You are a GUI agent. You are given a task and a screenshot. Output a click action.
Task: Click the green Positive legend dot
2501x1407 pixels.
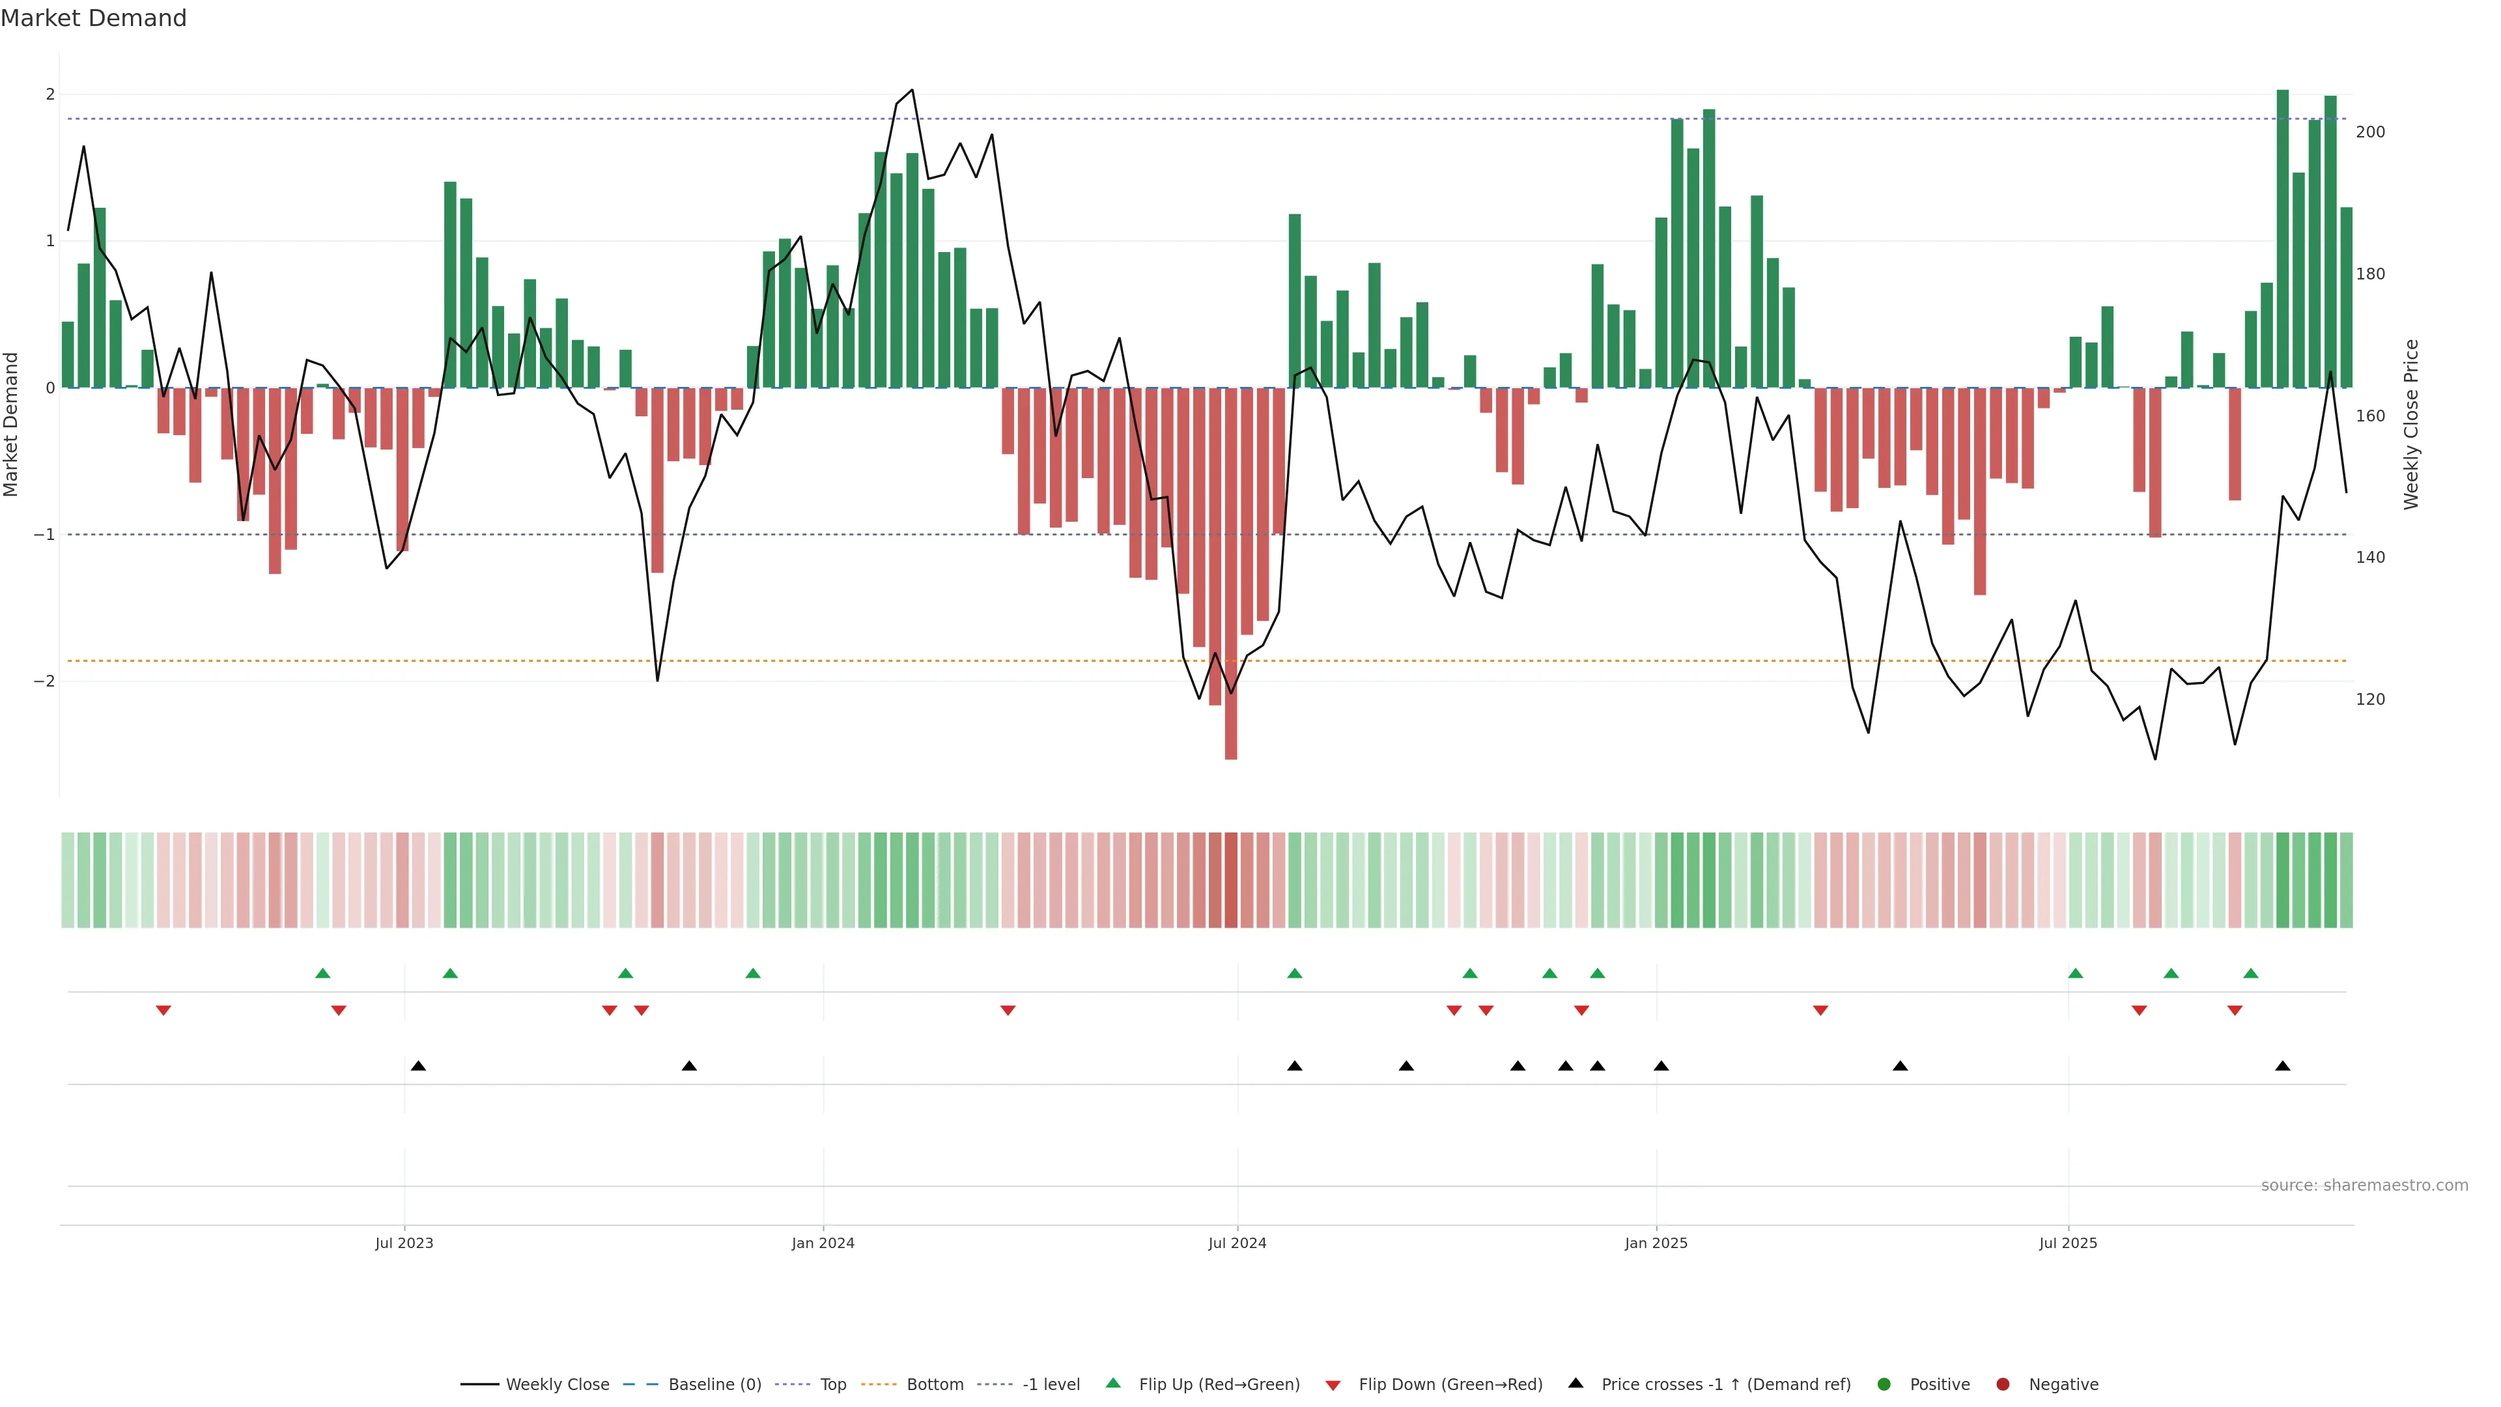pyautogui.click(x=1884, y=1385)
